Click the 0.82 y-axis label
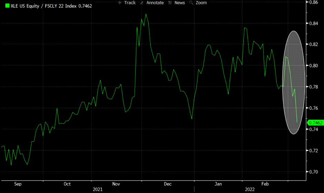Screen dimensions: 324x193 [x=313, y=44]
